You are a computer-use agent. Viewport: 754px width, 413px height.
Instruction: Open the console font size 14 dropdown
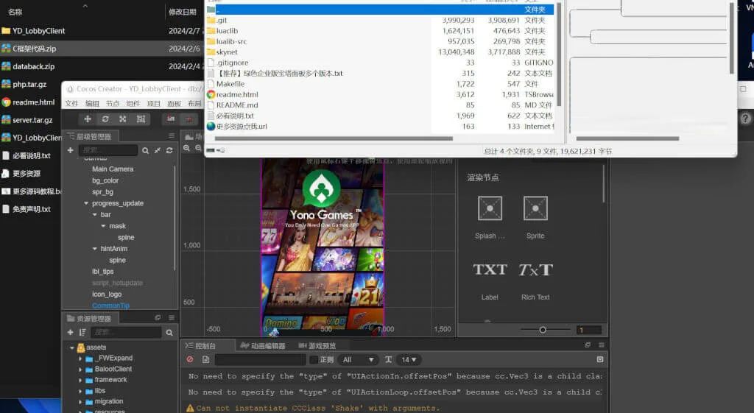click(409, 359)
